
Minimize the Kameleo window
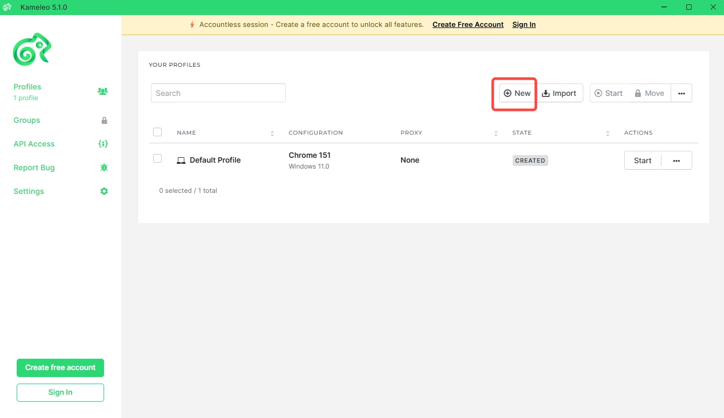pyautogui.click(x=665, y=8)
